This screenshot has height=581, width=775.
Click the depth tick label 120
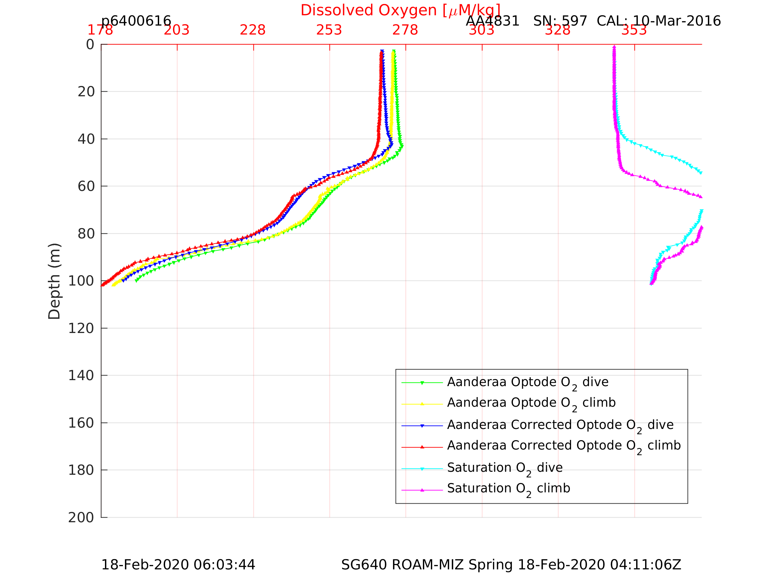pos(81,328)
